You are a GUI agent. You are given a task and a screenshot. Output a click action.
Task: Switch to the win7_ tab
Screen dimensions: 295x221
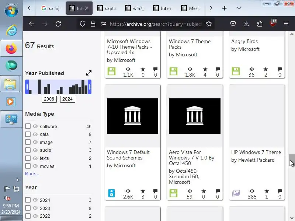[135, 8]
